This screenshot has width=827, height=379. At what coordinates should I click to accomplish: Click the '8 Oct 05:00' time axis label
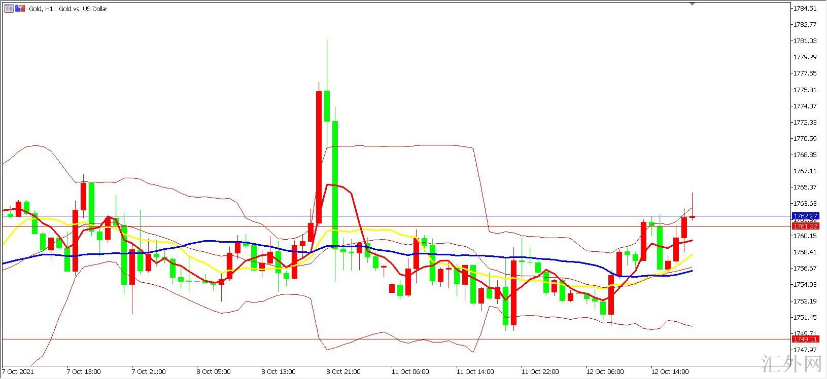pos(213,371)
